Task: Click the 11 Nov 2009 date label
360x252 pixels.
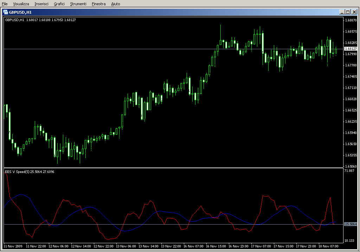Action: click(13, 246)
